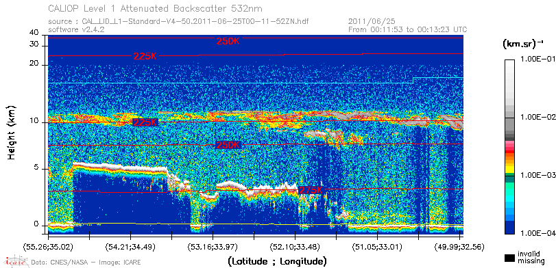Screen dimensions: 556x268
Task: Click the upper '225K' label near 20 km
Action: (145, 56)
